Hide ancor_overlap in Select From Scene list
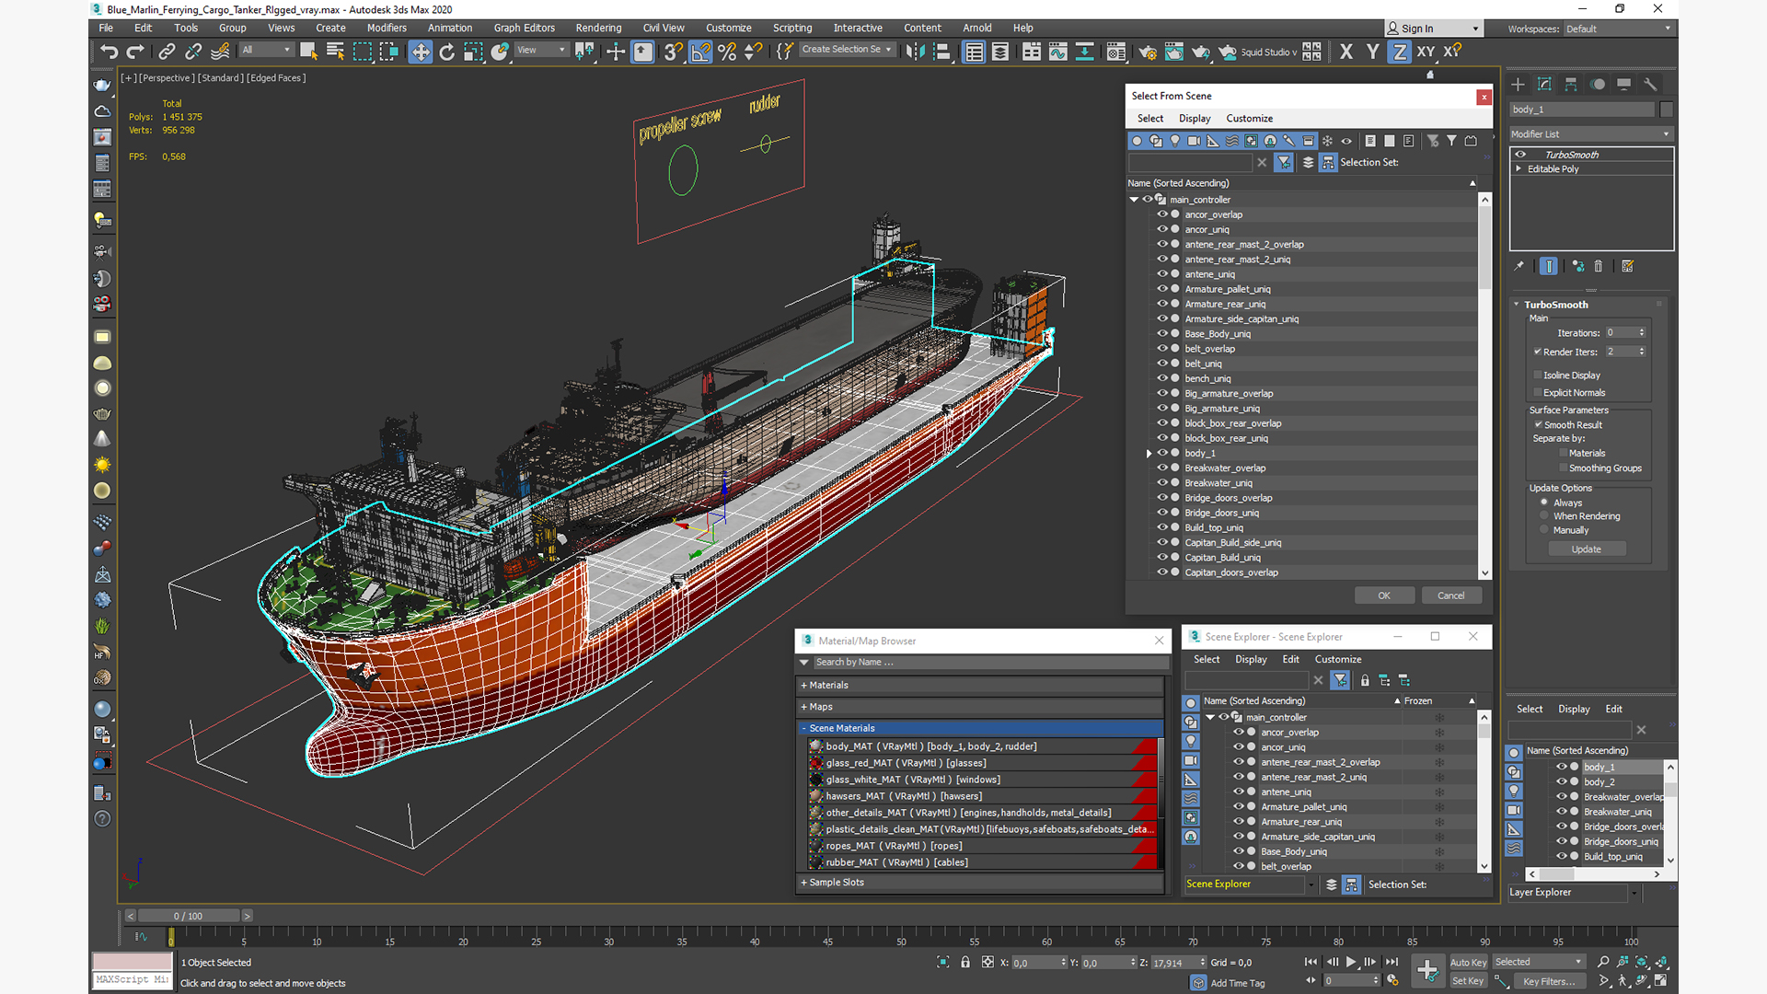This screenshot has height=994, width=1767. click(x=1162, y=214)
